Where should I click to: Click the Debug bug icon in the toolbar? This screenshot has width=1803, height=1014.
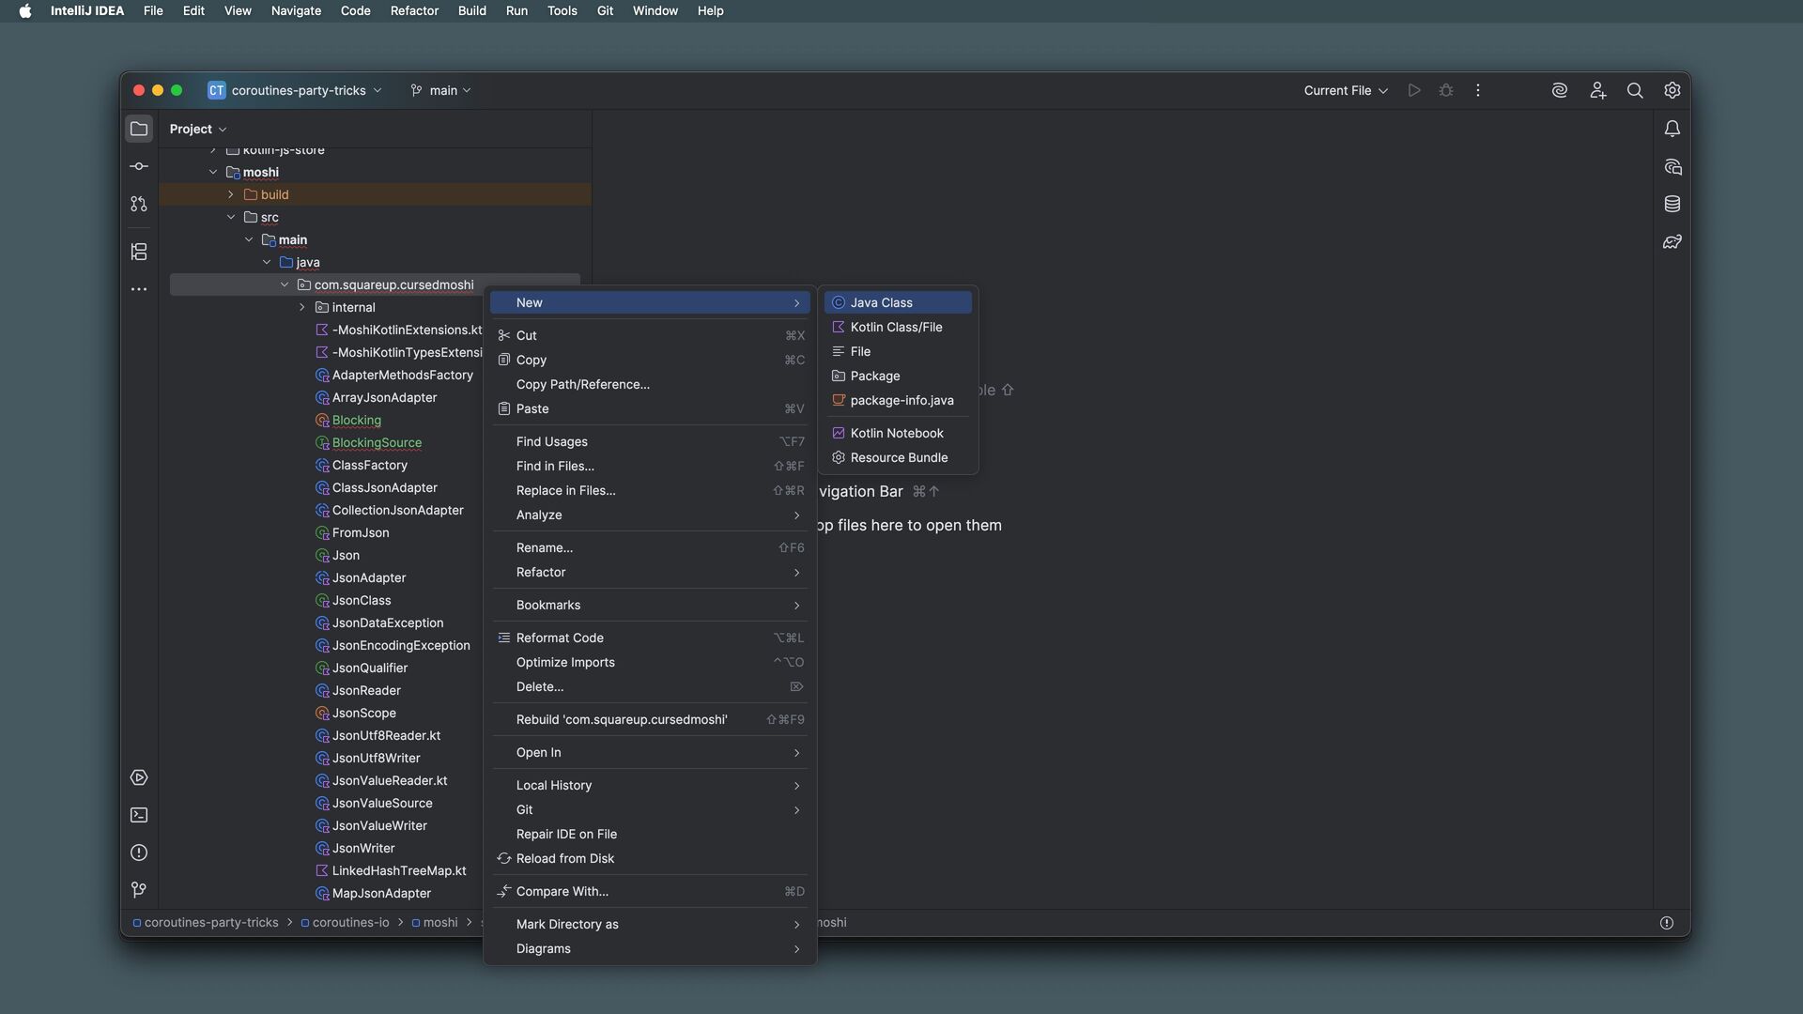1446,90
